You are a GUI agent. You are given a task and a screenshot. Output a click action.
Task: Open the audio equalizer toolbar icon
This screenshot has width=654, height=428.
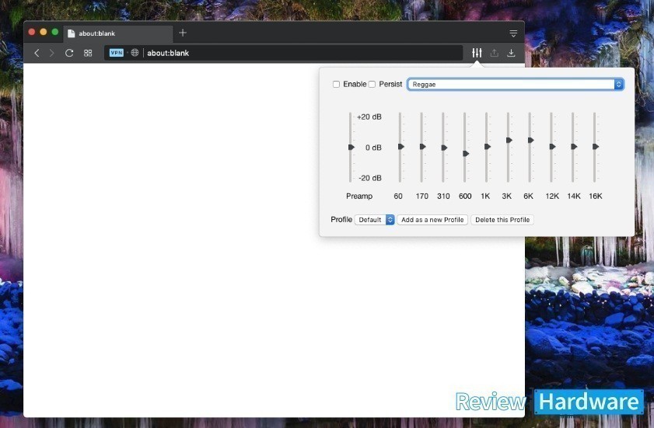click(x=477, y=53)
